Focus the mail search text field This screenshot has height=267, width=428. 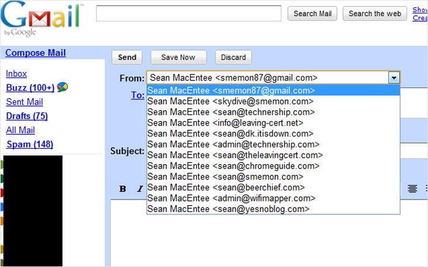188,13
